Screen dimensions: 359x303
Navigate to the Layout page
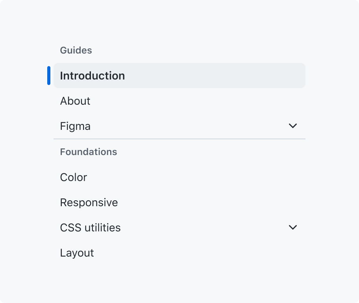[x=179, y=253]
